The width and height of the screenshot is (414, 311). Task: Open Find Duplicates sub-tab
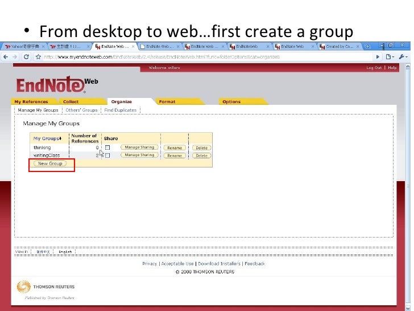click(x=121, y=110)
